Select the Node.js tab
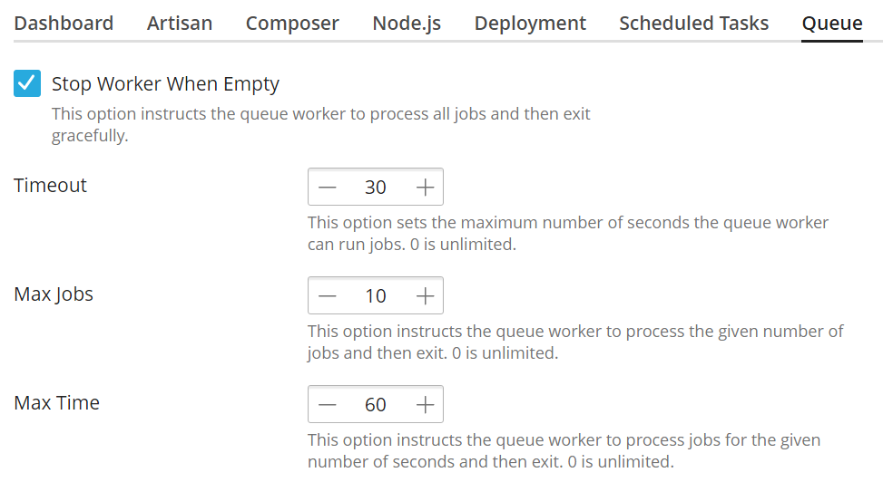This screenshot has height=482, width=883. pos(407,24)
